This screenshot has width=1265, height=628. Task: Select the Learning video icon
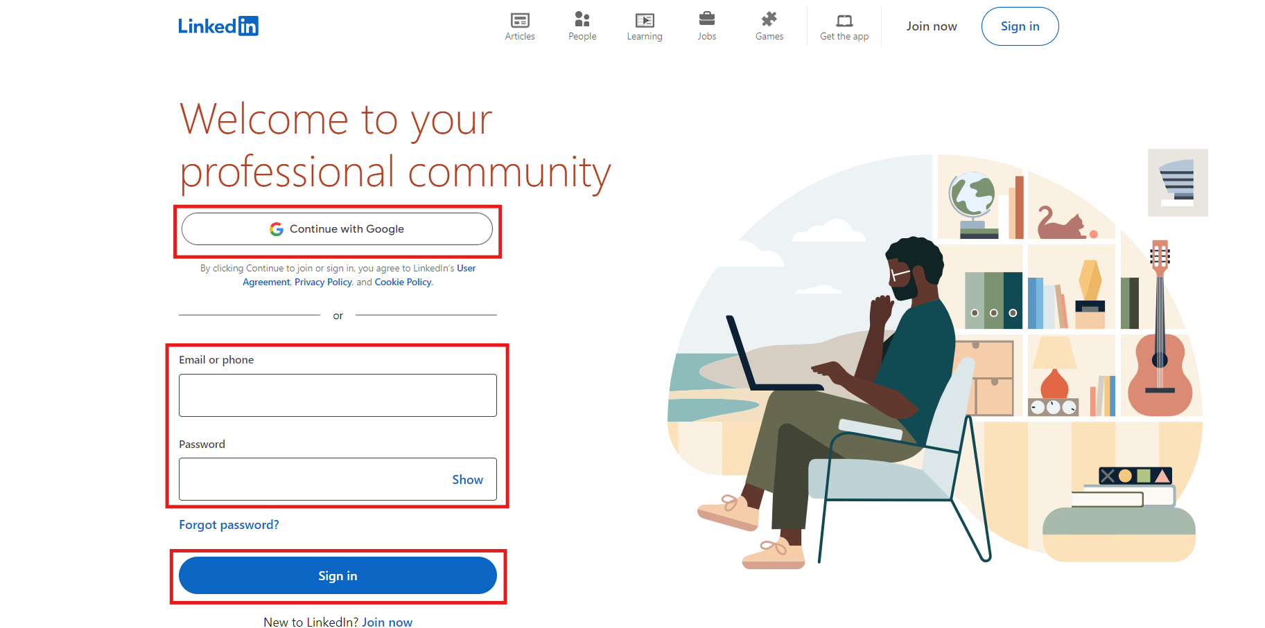(x=645, y=20)
